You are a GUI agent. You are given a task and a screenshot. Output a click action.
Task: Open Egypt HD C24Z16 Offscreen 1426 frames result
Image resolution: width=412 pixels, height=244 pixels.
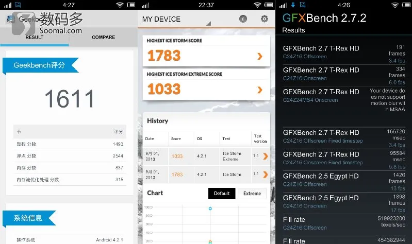coord(344,182)
